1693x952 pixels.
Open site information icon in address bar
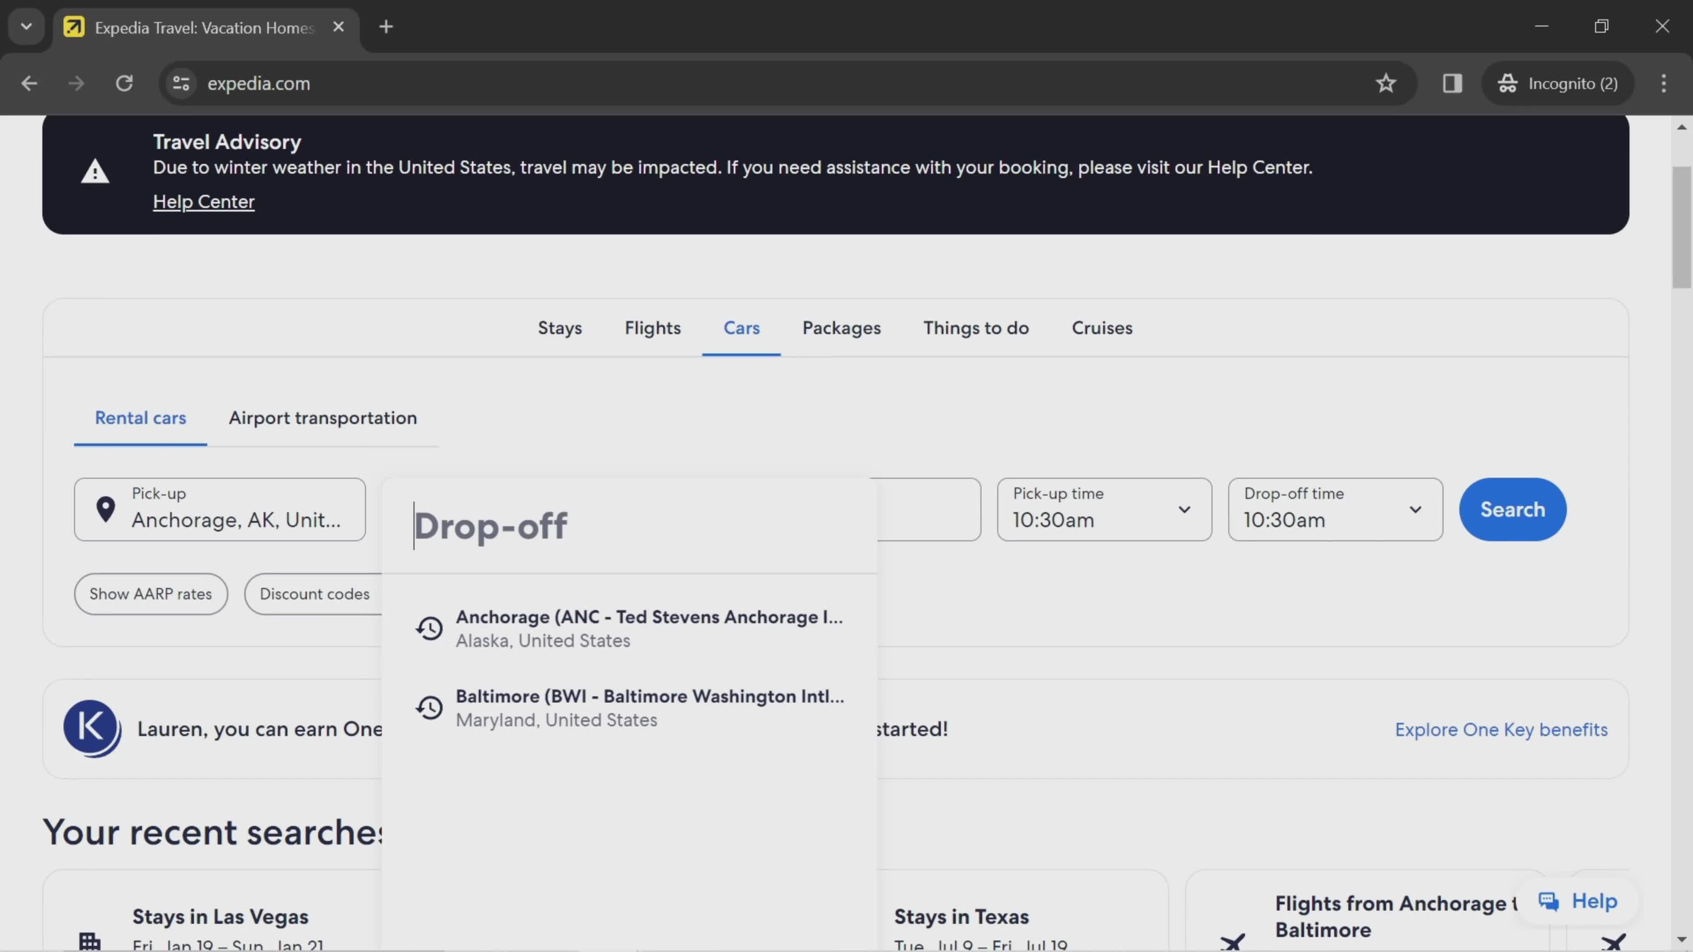click(x=181, y=83)
